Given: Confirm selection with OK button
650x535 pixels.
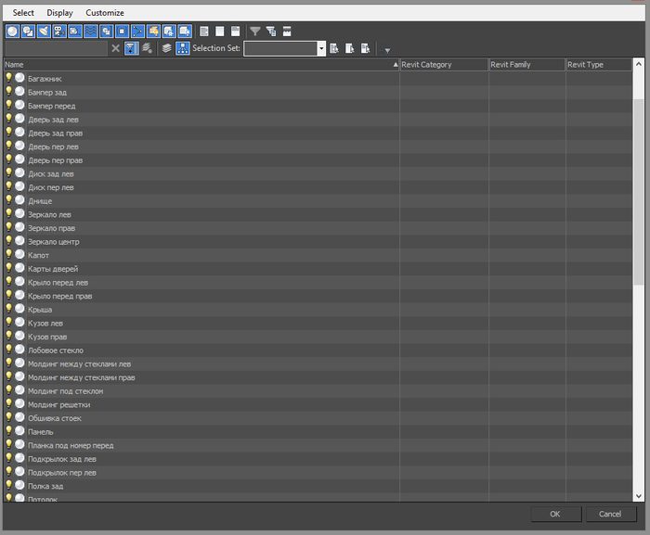Looking at the screenshot, I should coord(555,514).
